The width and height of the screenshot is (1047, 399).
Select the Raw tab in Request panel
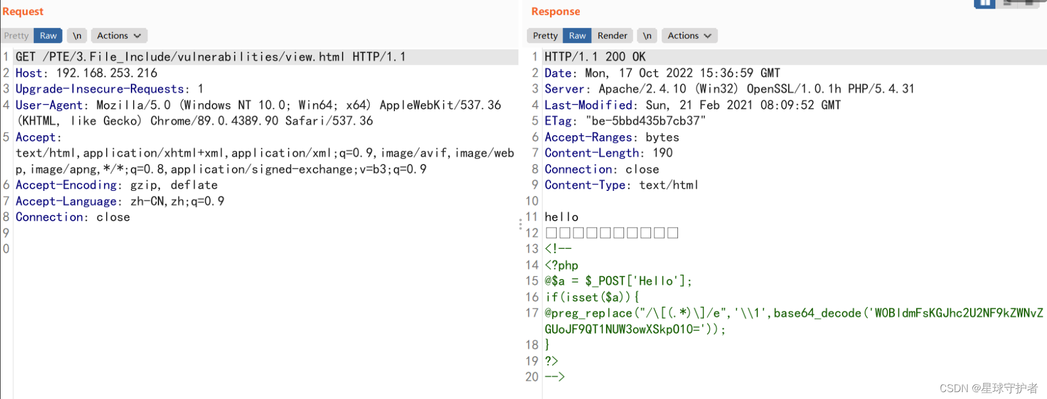click(x=48, y=36)
